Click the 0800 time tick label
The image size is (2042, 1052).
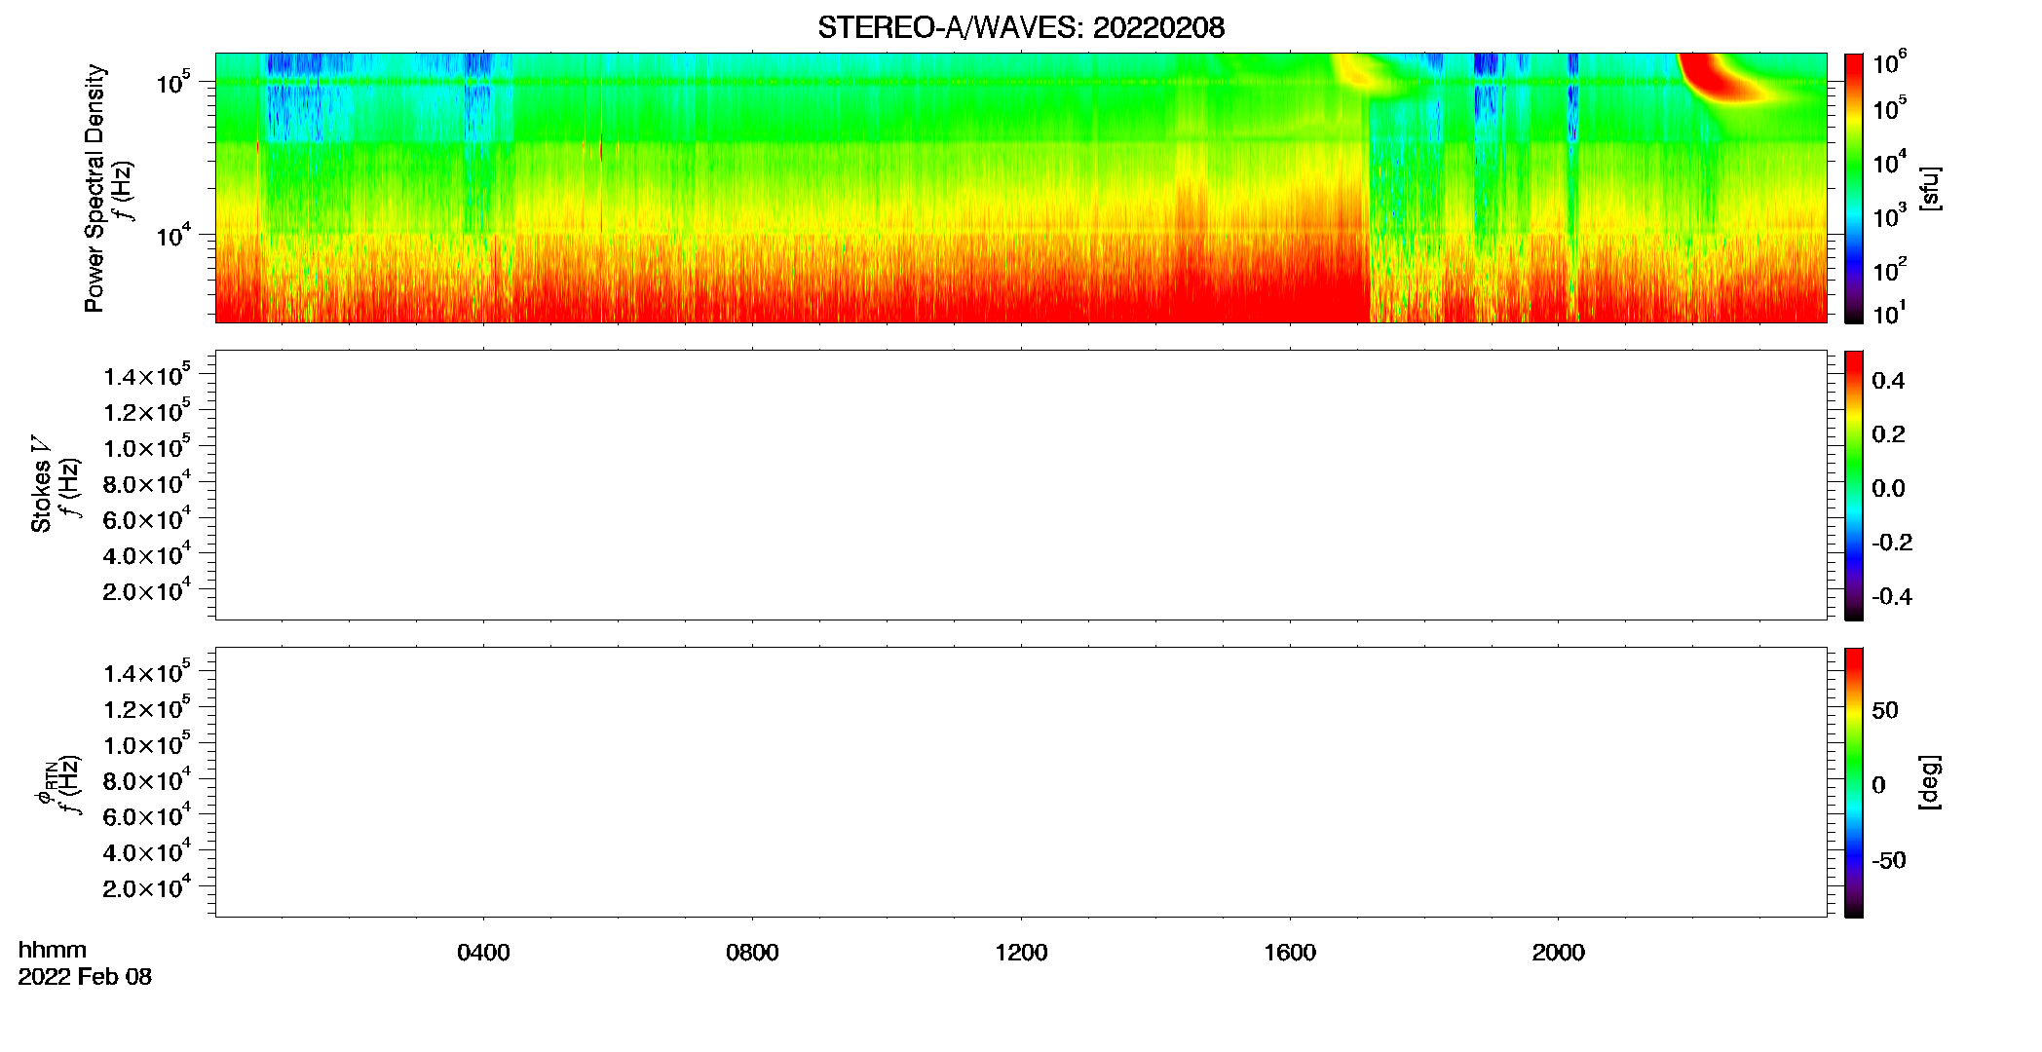point(752,953)
